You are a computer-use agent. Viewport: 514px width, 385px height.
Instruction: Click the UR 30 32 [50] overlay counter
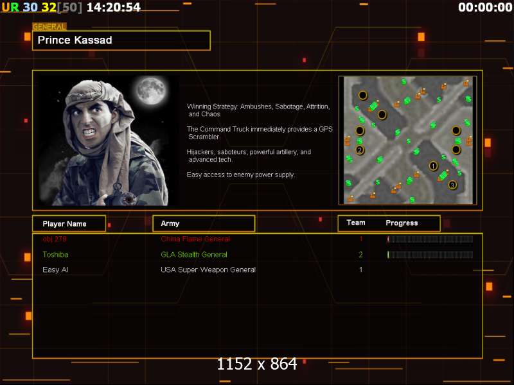click(x=42, y=7)
